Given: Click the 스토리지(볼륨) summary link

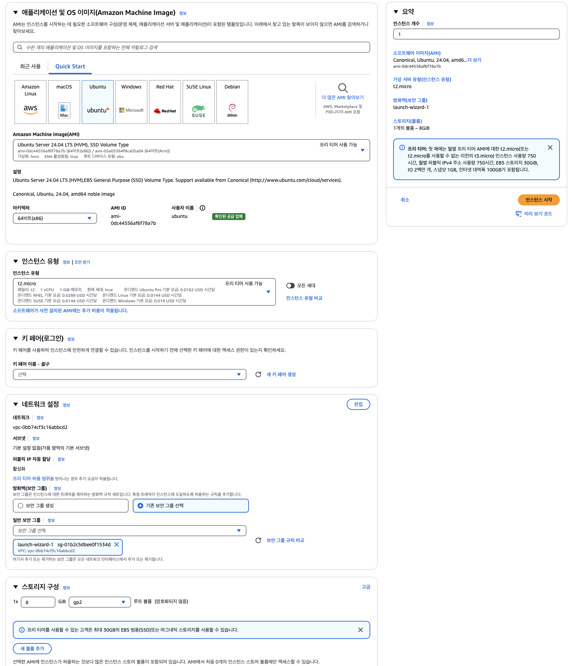Looking at the screenshot, I should tap(407, 121).
